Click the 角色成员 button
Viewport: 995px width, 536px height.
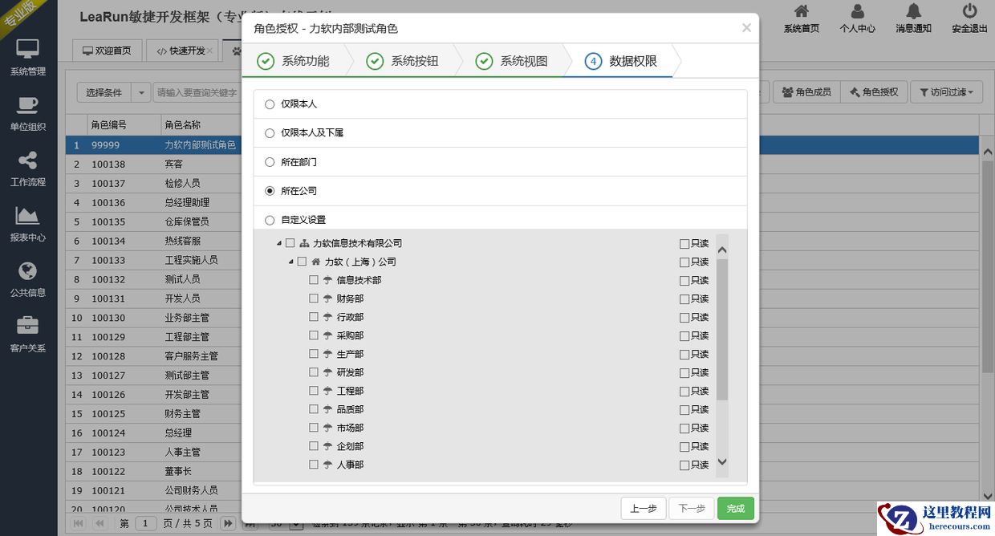[x=807, y=93]
